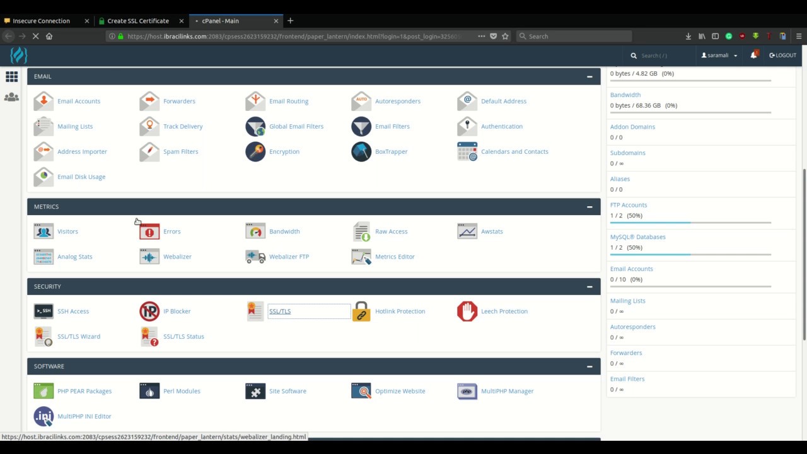
Task: Open the Global Email Filters funnel icon
Action: (x=255, y=126)
